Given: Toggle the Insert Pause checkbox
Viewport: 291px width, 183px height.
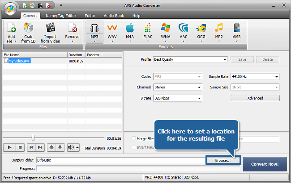Looking at the screenshot, I should coord(133,147).
